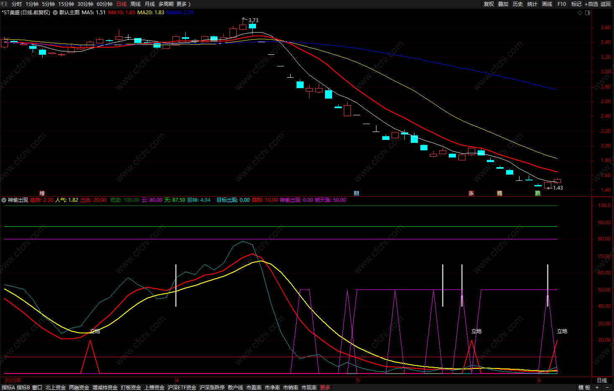Click the 财 marker icon under the chart

[x=356, y=193]
